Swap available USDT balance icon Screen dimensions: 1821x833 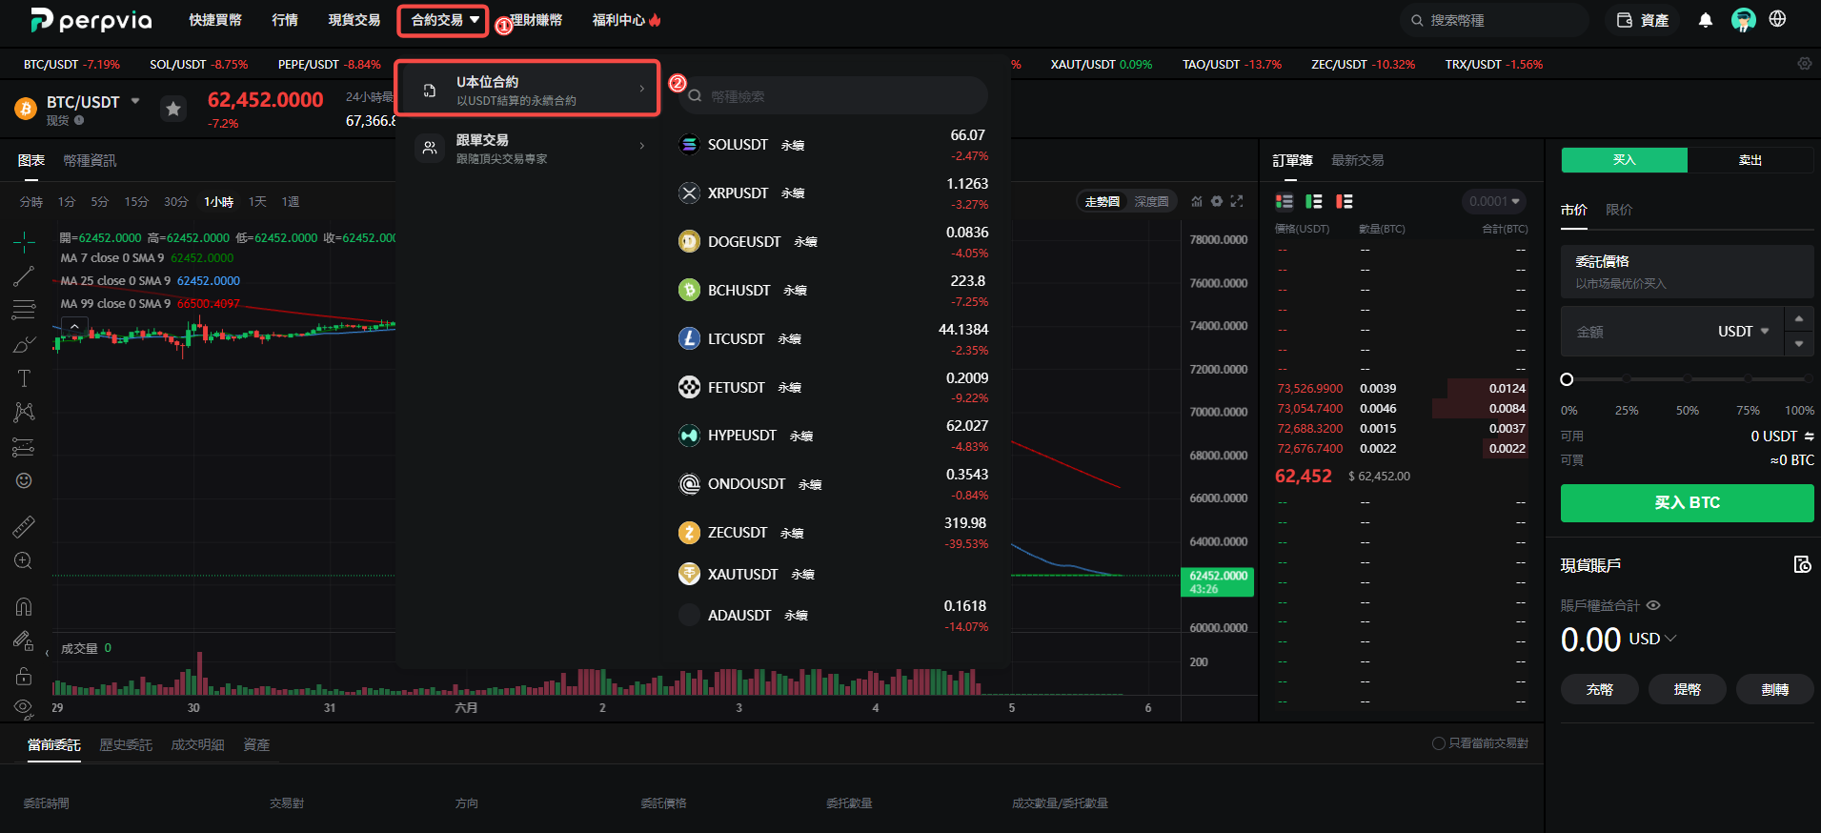click(1809, 437)
